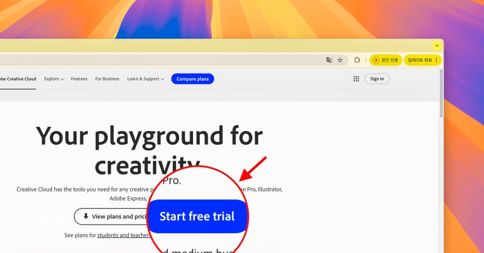484x253 pixels.
Task: Click the blue Compare plans button
Action: coord(192,79)
